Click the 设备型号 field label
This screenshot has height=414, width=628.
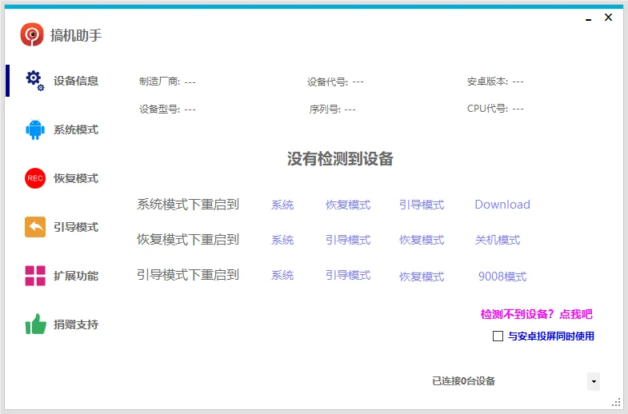click(x=159, y=109)
